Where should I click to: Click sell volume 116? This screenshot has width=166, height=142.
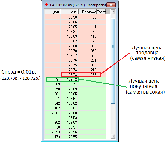(x=88, y=36)
